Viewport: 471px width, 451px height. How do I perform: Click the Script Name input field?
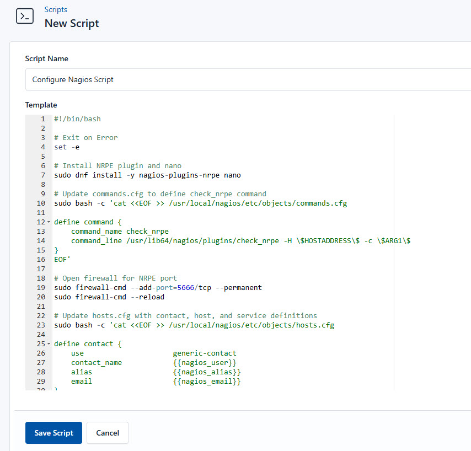click(165, 79)
